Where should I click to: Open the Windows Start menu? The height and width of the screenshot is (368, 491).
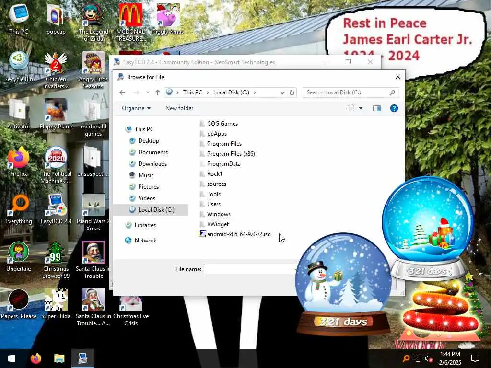coord(12,358)
